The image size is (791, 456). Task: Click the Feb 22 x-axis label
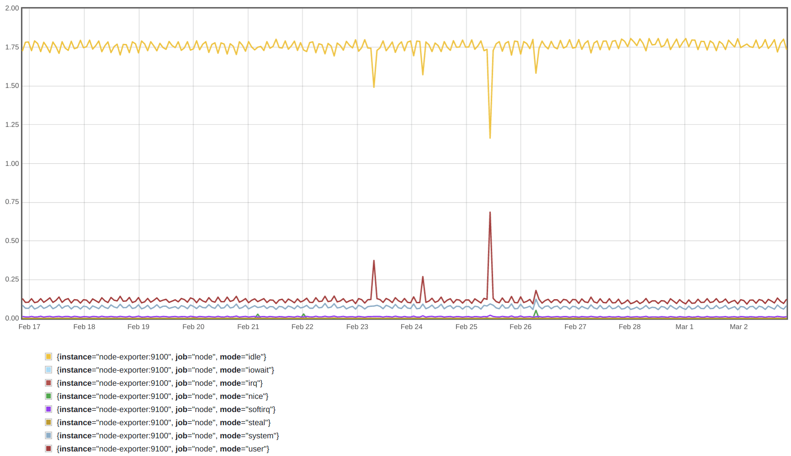(x=302, y=327)
